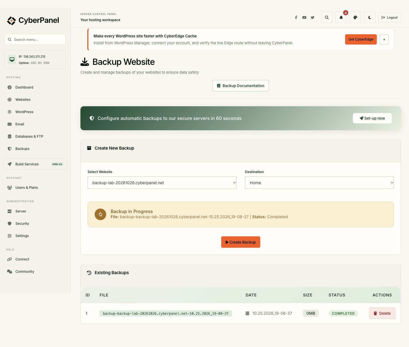The height and width of the screenshot is (347, 409).
Task: Open the Facebook social icon
Action: point(296,17)
